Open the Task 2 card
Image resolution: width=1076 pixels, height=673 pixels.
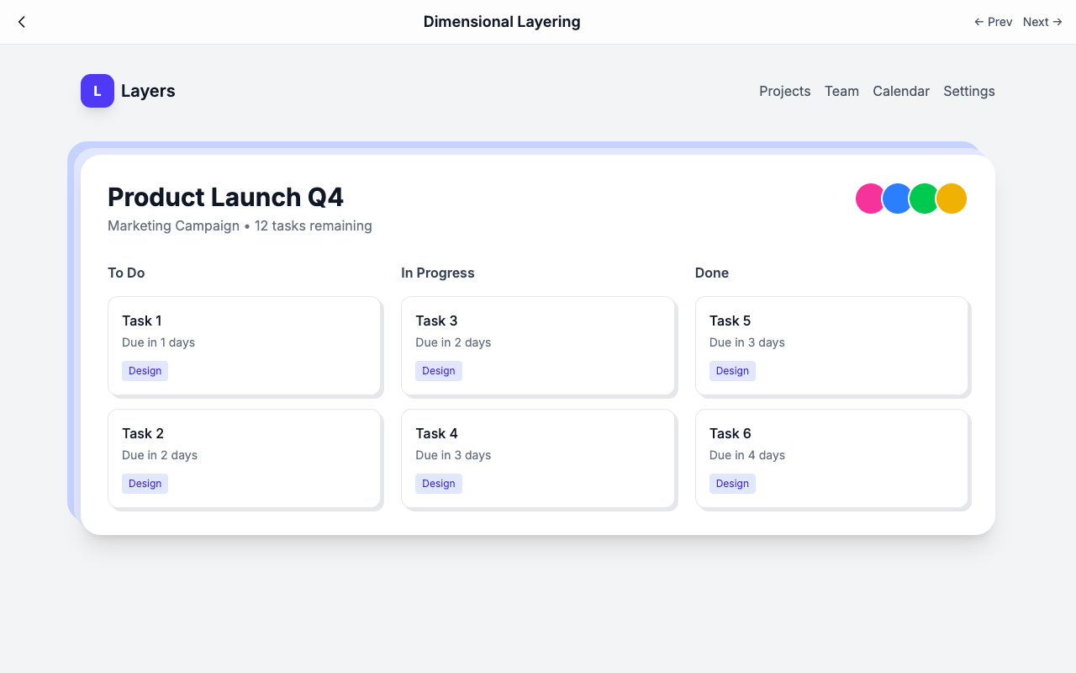pyautogui.click(x=245, y=458)
